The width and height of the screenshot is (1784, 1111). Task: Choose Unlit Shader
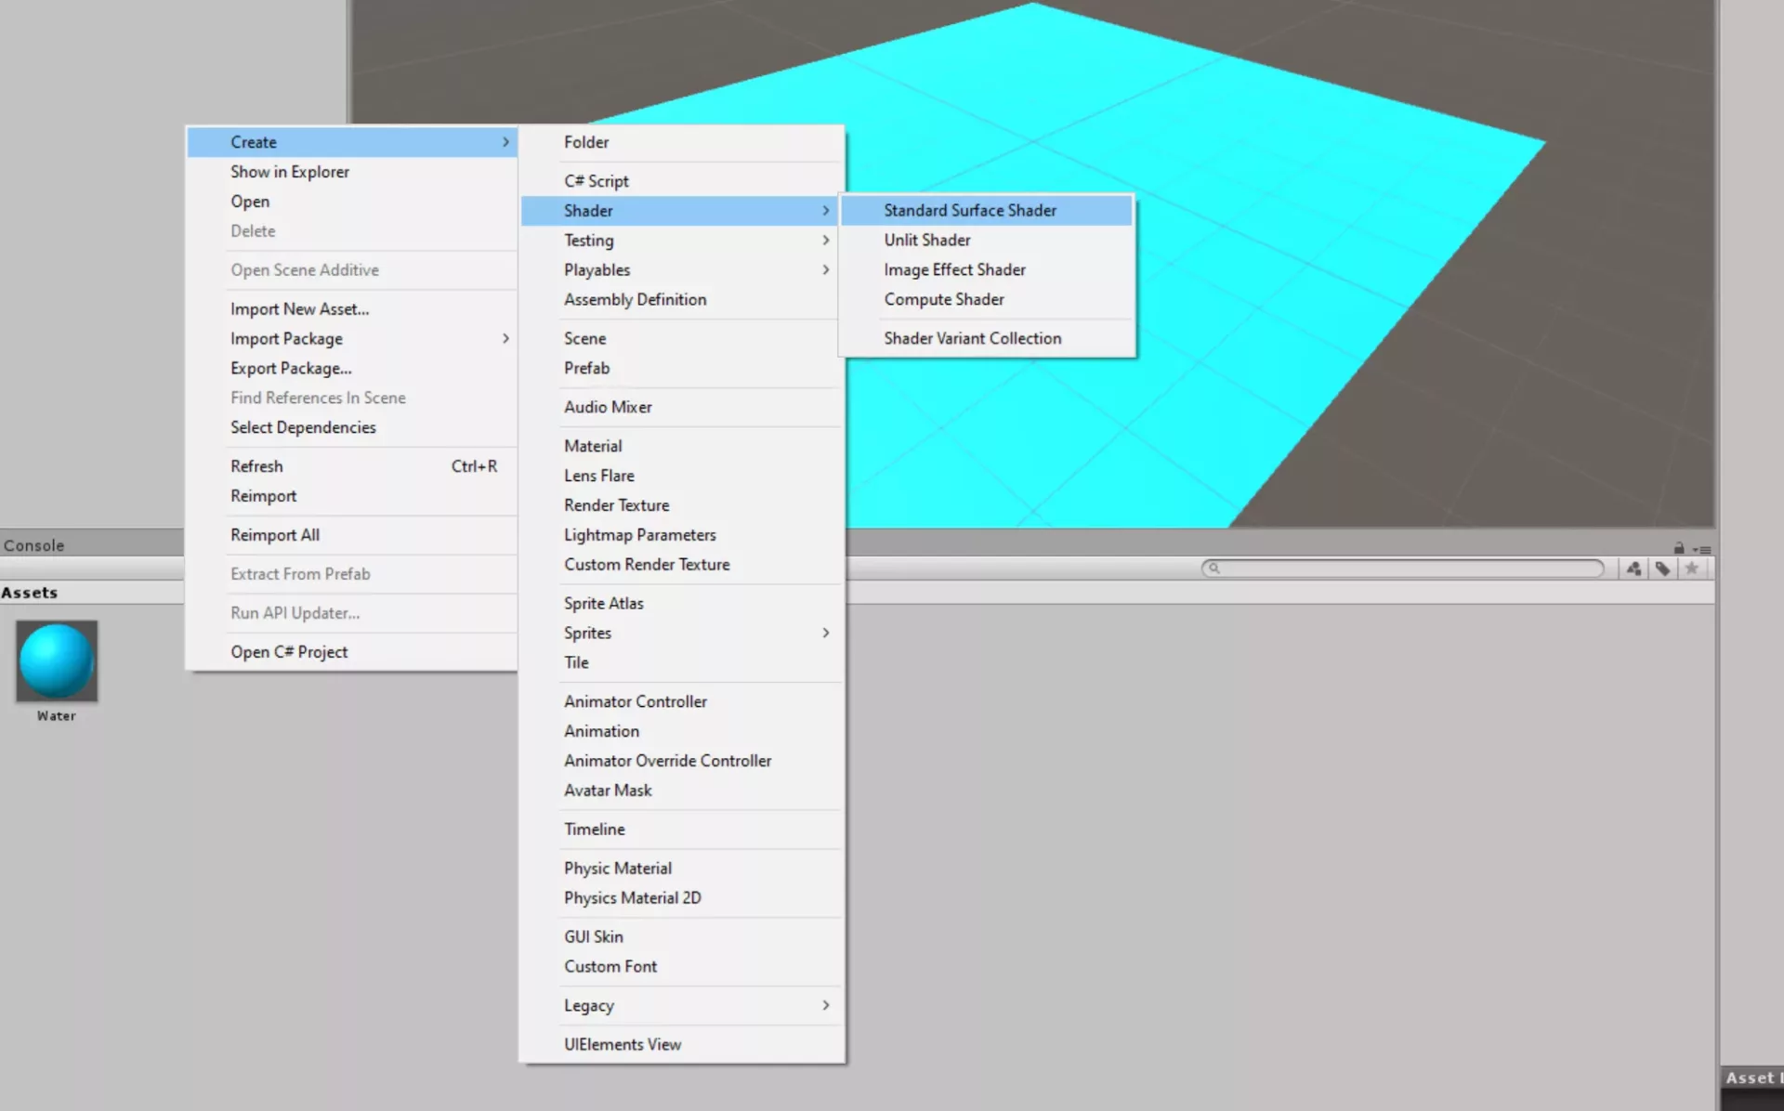(x=987, y=240)
